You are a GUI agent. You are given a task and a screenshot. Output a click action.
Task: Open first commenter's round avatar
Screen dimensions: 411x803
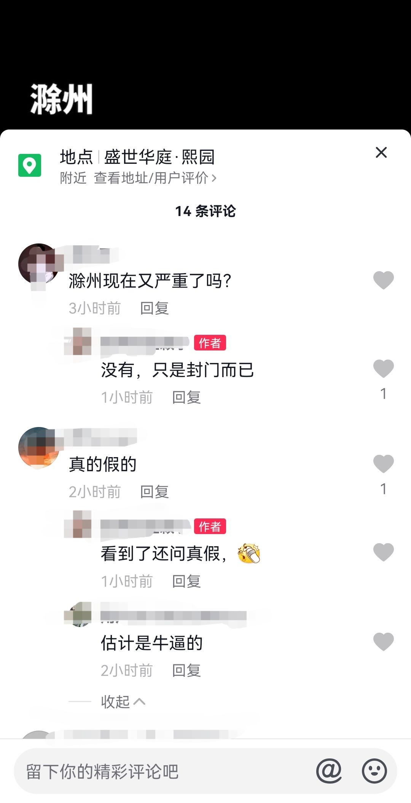pyautogui.click(x=39, y=264)
